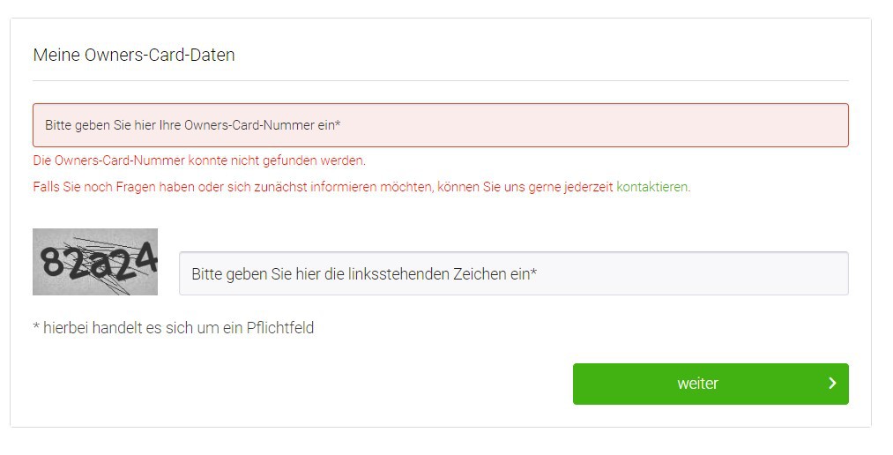
Task: Click the word "jederzeit" in red text
Action: [588, 187]
